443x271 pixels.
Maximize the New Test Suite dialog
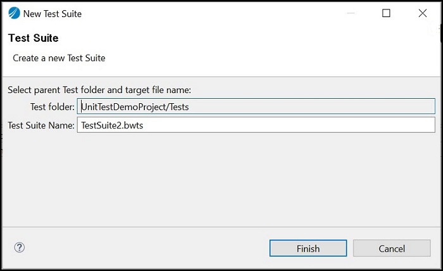click(x=386, y=13)
